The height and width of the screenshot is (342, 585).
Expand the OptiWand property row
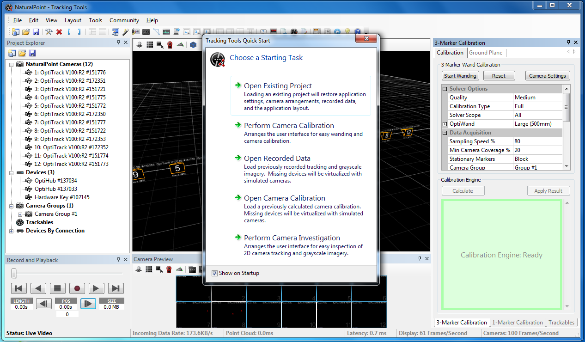[x=445, y=124]
